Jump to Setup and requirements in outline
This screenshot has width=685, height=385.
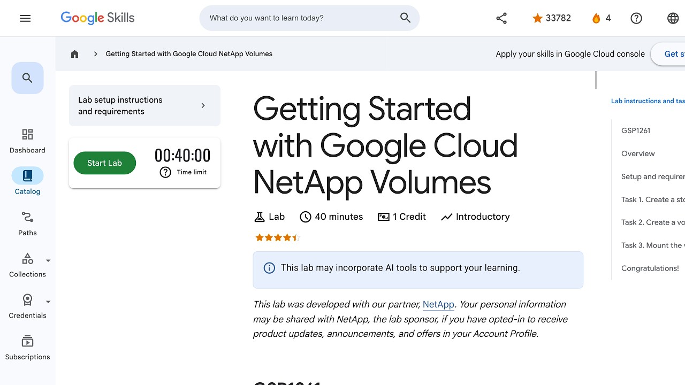[653, 176]
